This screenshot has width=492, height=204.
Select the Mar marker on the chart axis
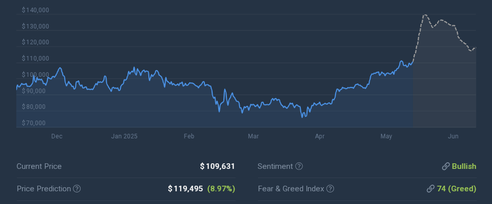tap(253, 136)
